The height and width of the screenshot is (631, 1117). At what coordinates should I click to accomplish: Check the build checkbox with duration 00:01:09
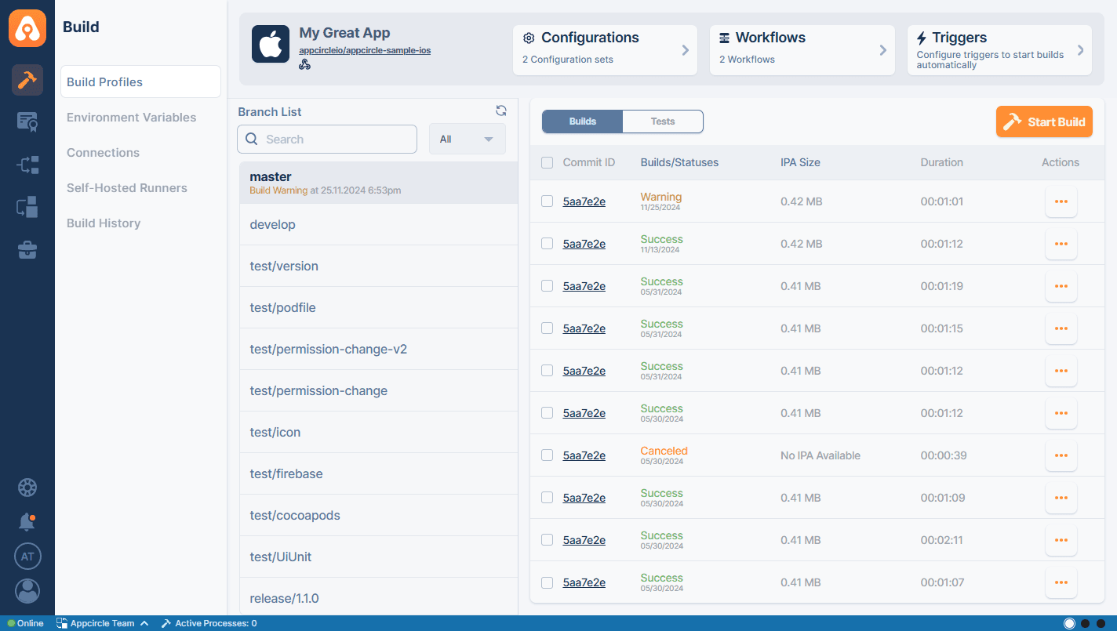click(x=548, y=498)
